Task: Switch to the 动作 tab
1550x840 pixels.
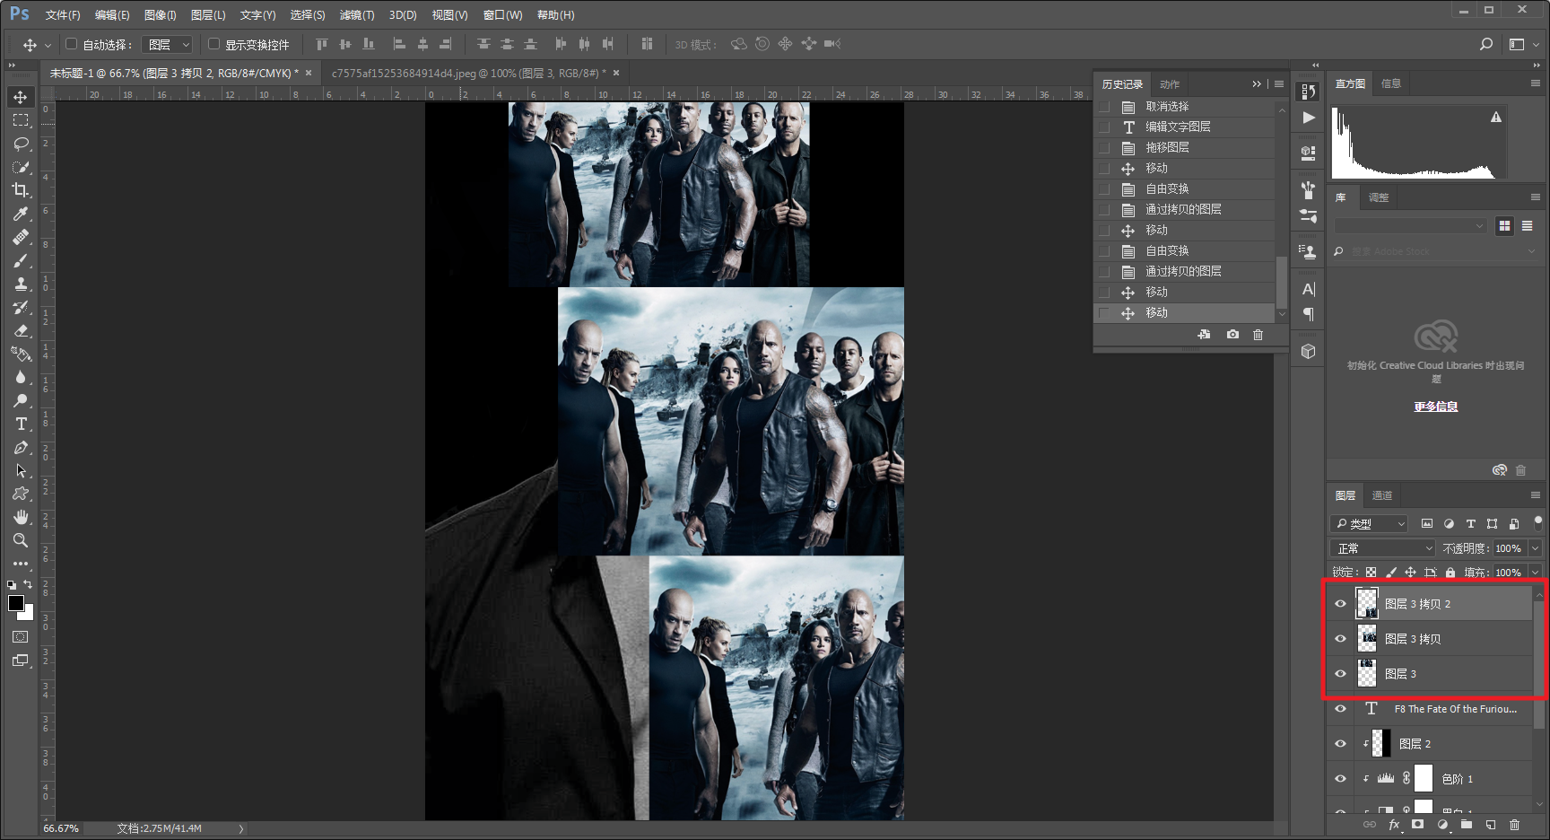Action: tap(1170, 84)
